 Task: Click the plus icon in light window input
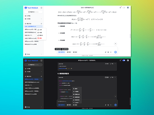pos(111,52)
